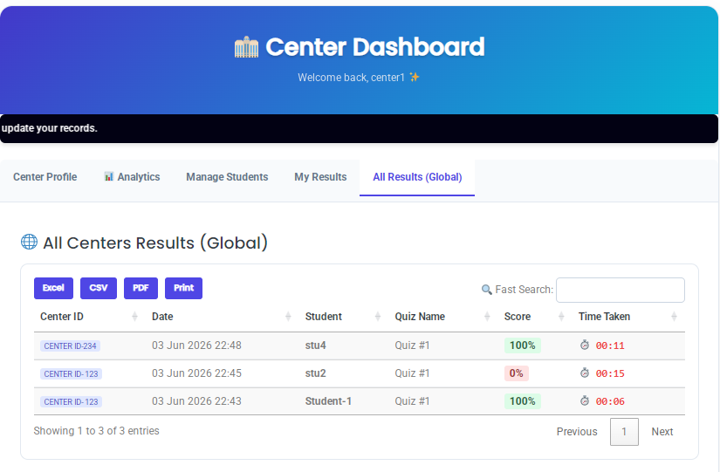
Task: Click the 00:11 time taken value
Action: click(610, 345)
